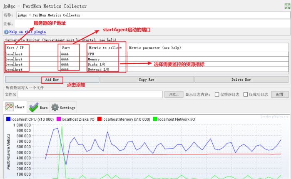Open the Network I/O metric cell dropdown
The image size is (291, 179).
pyautogui.click(x=107, y=69)
